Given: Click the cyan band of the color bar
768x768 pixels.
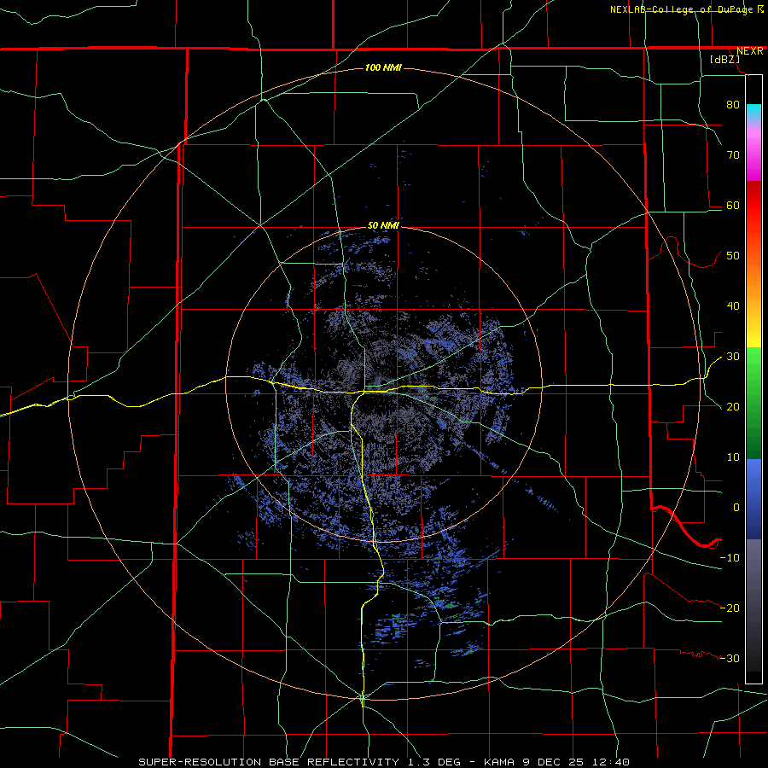Looking at the screenshot, I should pyautogui.click(x=753, y=110).
